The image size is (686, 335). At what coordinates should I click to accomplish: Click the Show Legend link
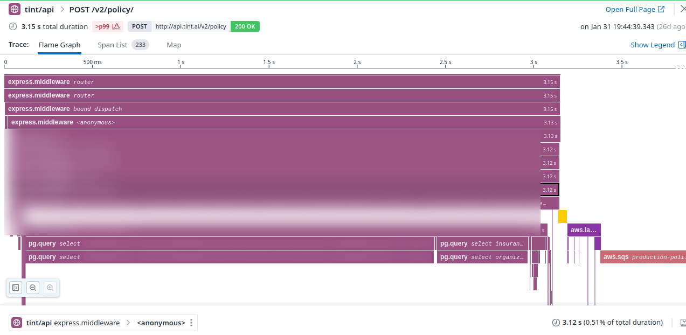[x=653, y=45]
